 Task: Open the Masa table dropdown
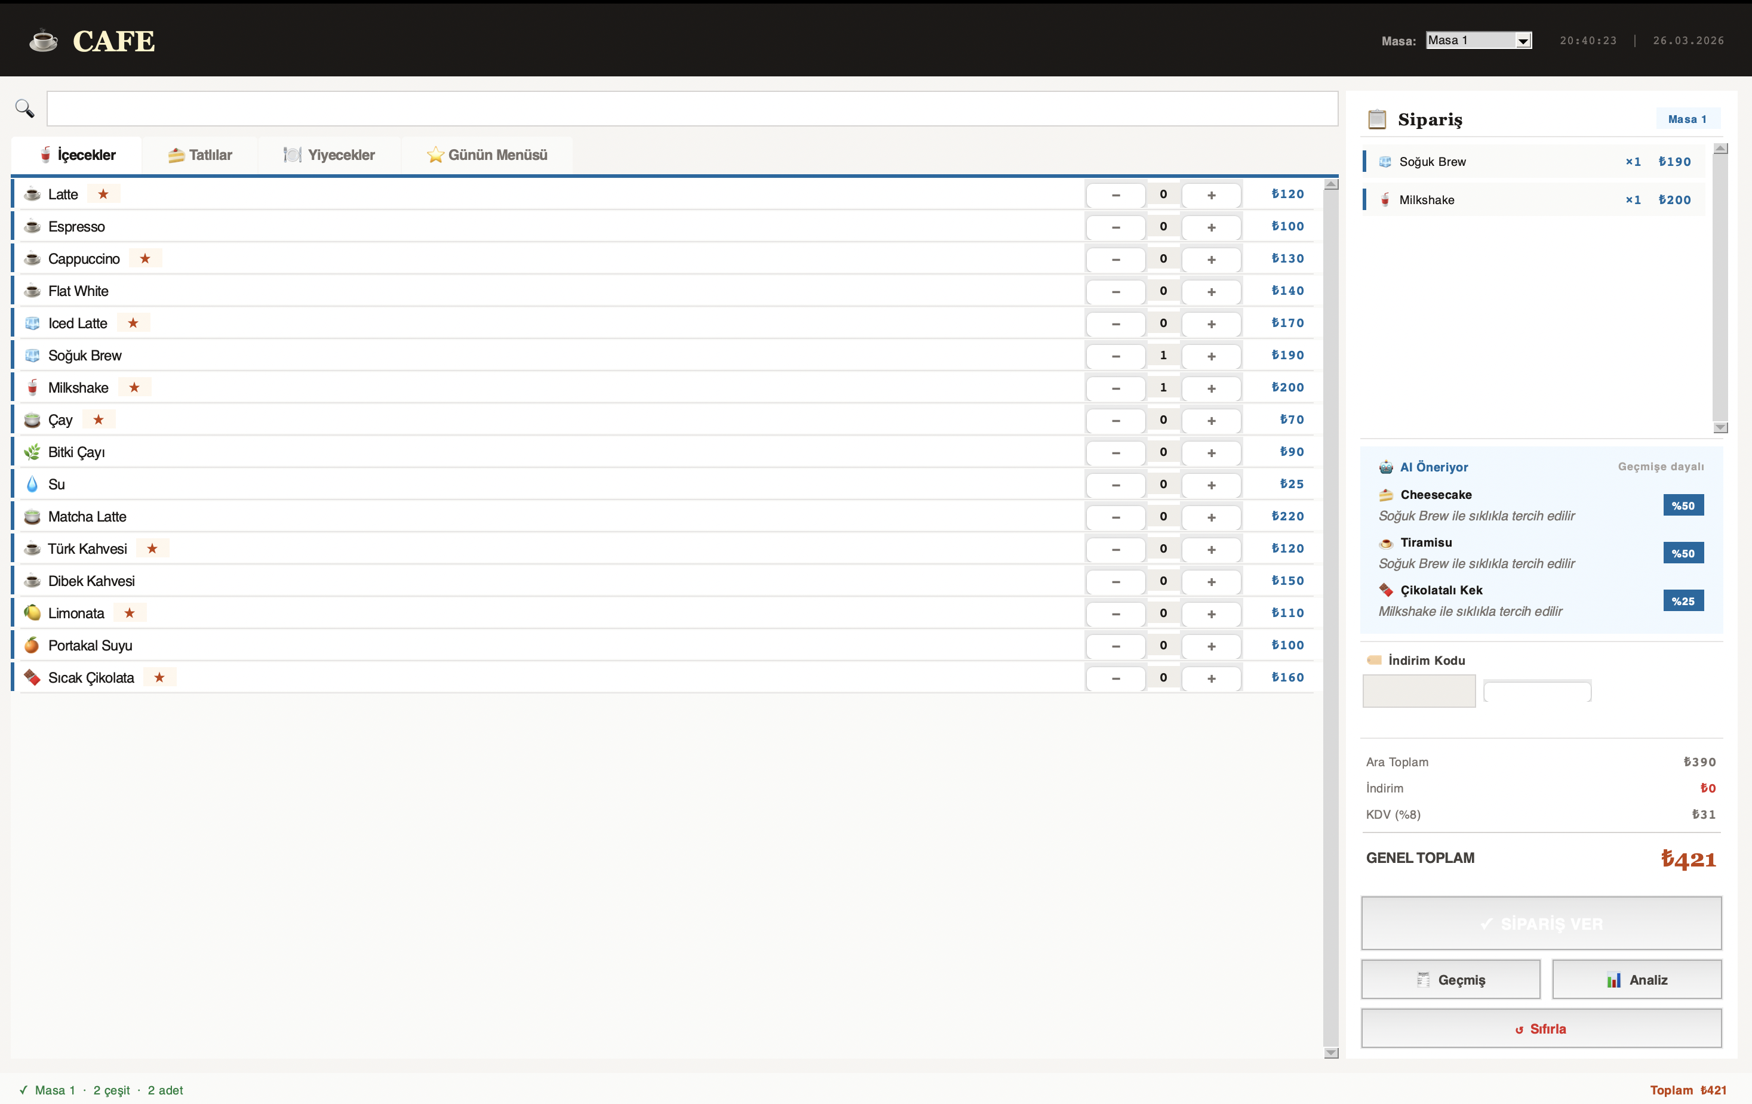tap(1479, 41)
